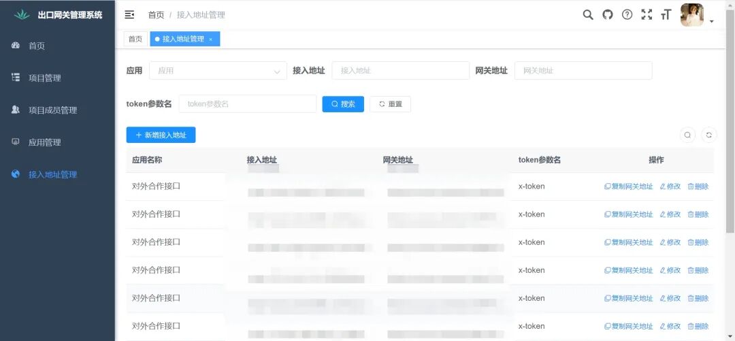The width and height of the screenshot is (735, 341).
Task: Click the token参数名 column header
Action: coord(540,160)
